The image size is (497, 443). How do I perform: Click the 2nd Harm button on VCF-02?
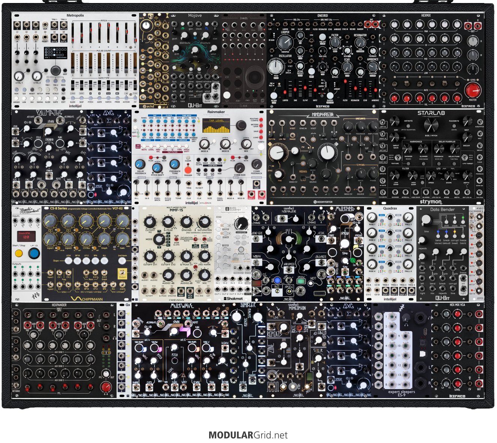[122, 260]
